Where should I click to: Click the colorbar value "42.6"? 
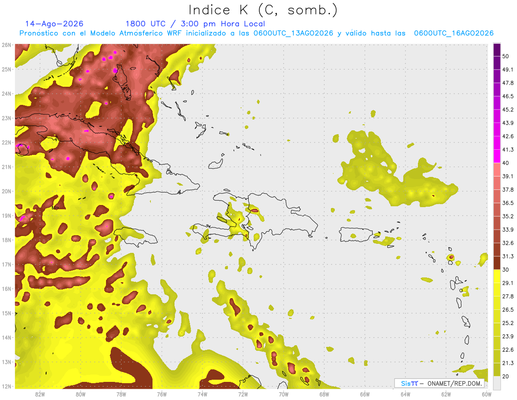(x=508, y=136)
